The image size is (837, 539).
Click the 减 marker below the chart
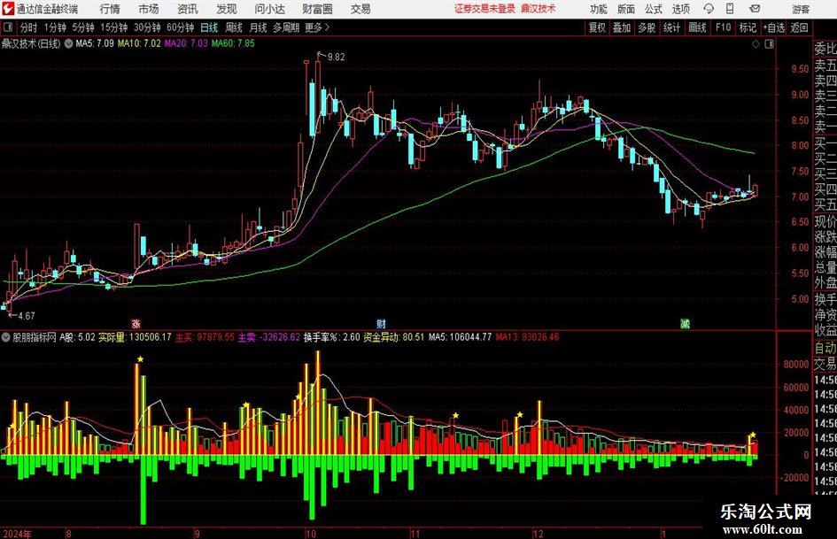[685, 323]
